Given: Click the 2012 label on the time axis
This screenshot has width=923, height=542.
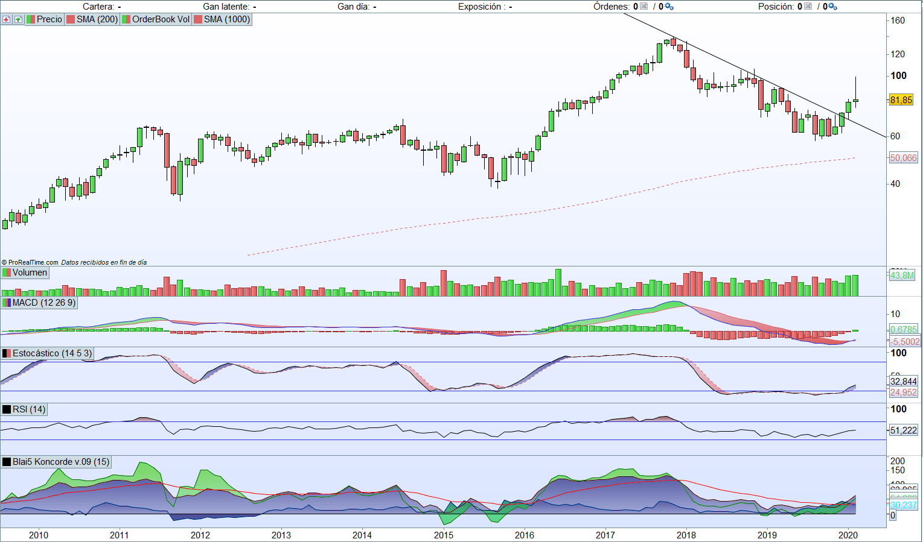Looking at the screenshot, I should 200,535.
